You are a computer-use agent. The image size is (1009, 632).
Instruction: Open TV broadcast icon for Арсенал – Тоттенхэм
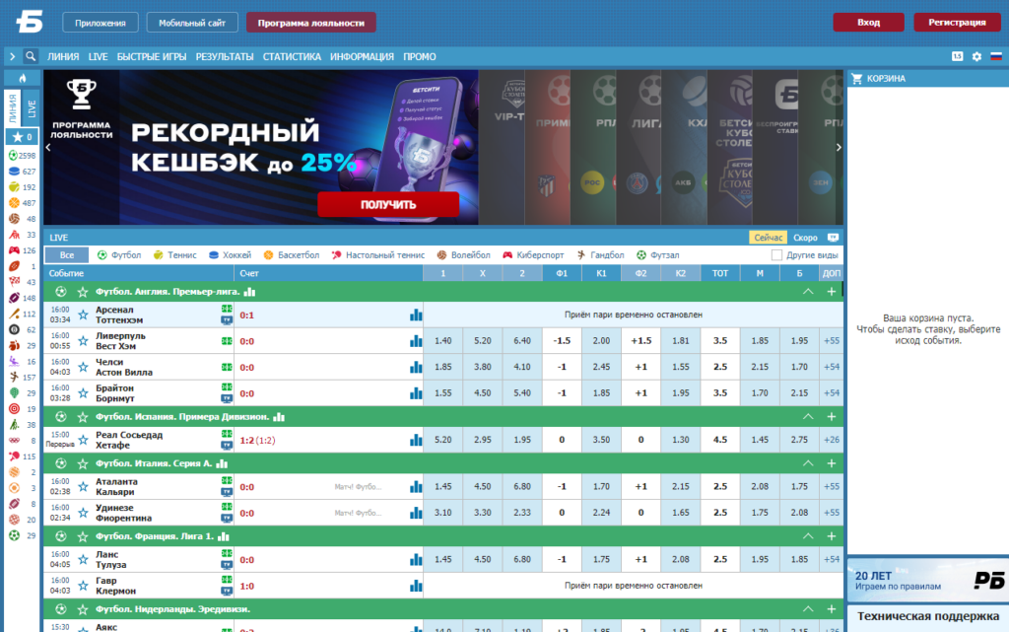pyautogui.click(x=227, y=319)
